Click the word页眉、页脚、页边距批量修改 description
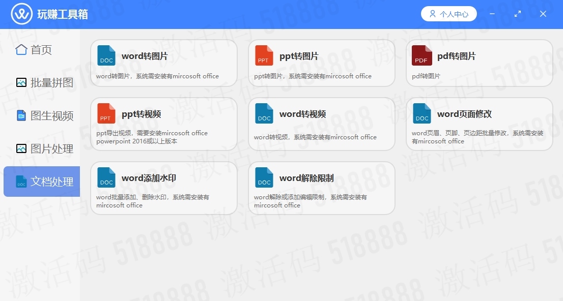This screenshot has width=563, height=301. [477, 137]
